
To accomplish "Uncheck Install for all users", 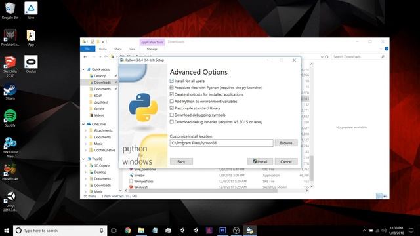I will (172, 81).
